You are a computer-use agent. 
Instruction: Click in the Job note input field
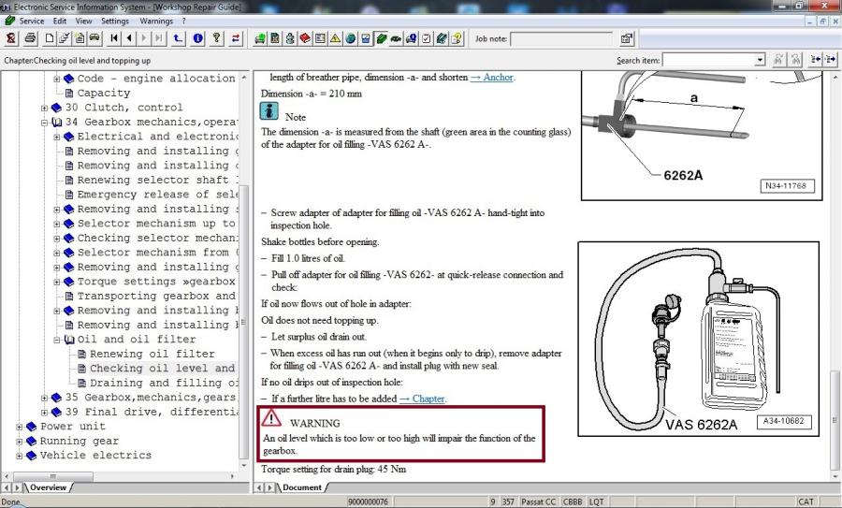point(560,39)
